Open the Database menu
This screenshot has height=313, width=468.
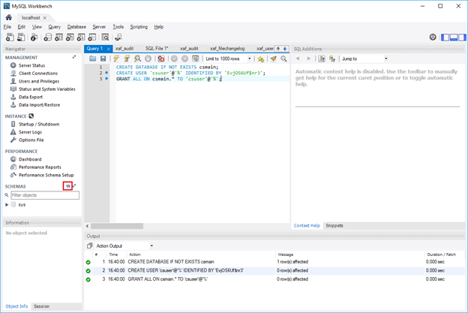(76, 27)
